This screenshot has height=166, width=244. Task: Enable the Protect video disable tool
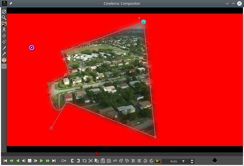point(4,11)
